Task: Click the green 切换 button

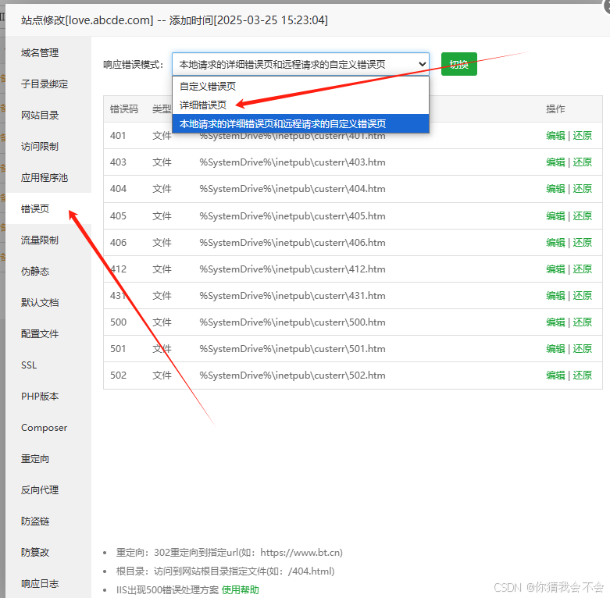Action: 459,64
